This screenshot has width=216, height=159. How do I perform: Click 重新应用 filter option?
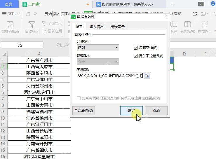[x=52, y=31]
